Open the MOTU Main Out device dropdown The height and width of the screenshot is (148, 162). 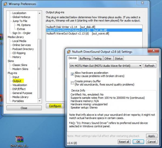point(106,66)
